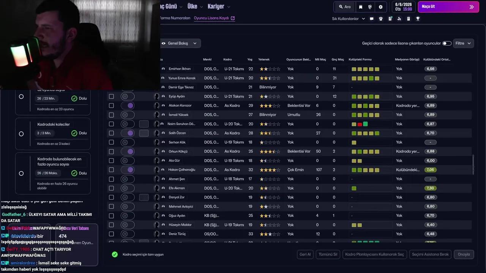This screenshot has height=273, width=486.
Task: Click the Onayla confirm button
Action: point(464,254)
